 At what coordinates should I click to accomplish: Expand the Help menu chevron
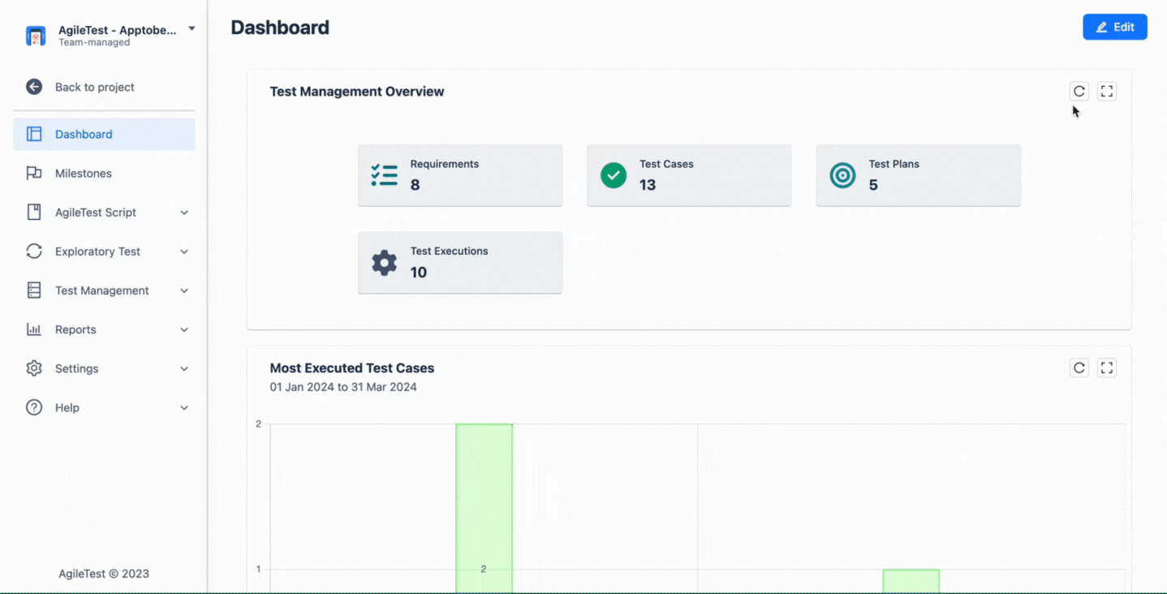(x=184, y=407)
